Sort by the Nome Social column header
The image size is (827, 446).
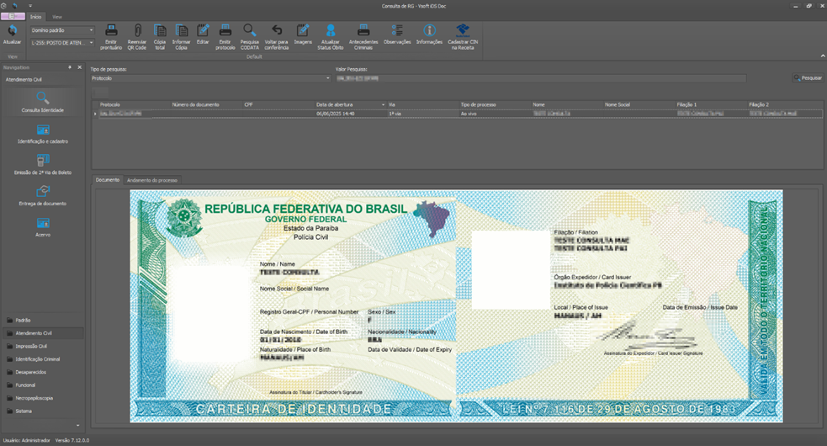point(639,104)
